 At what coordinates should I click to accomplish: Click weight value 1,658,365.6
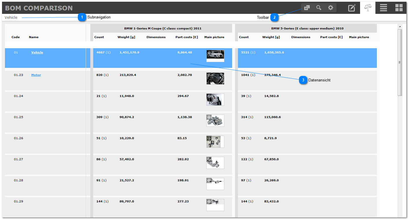point(274,52)
